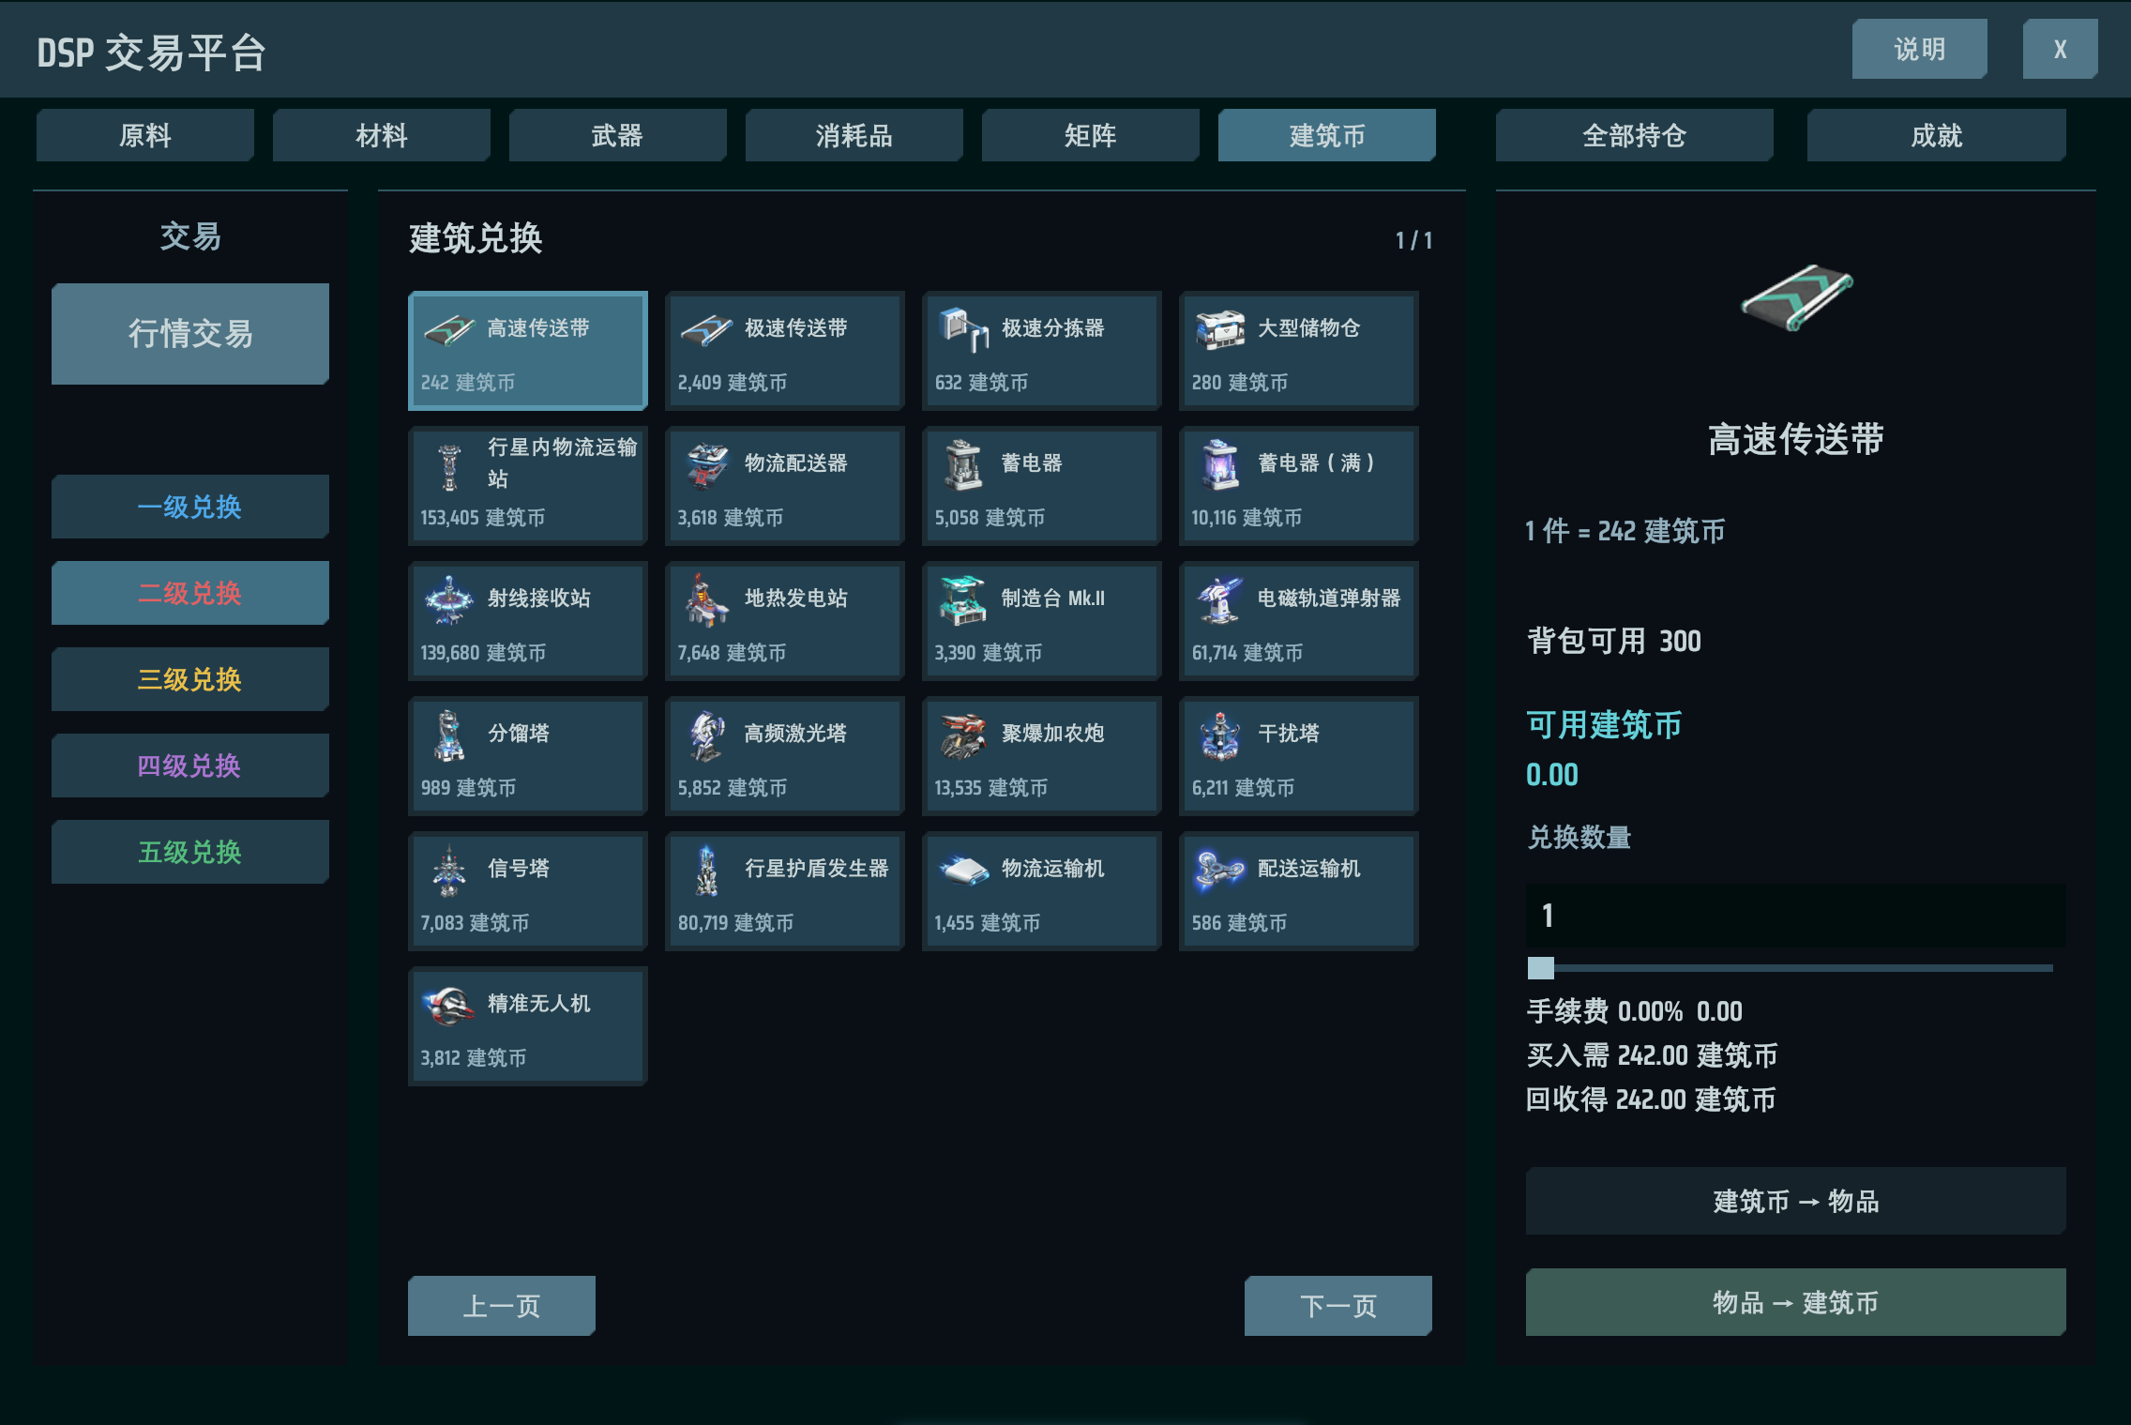Click the 物流运输机 vessel icon

963,871
